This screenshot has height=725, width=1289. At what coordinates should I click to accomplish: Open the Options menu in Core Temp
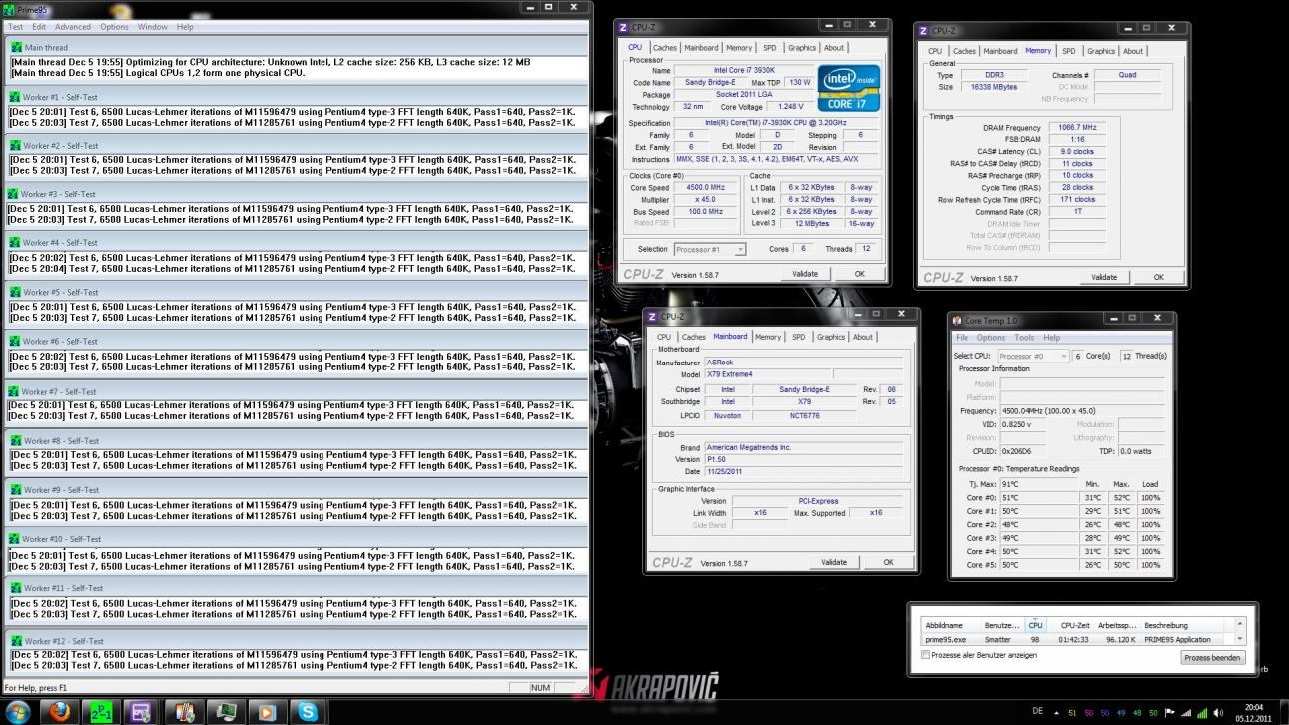coord(991,337)
